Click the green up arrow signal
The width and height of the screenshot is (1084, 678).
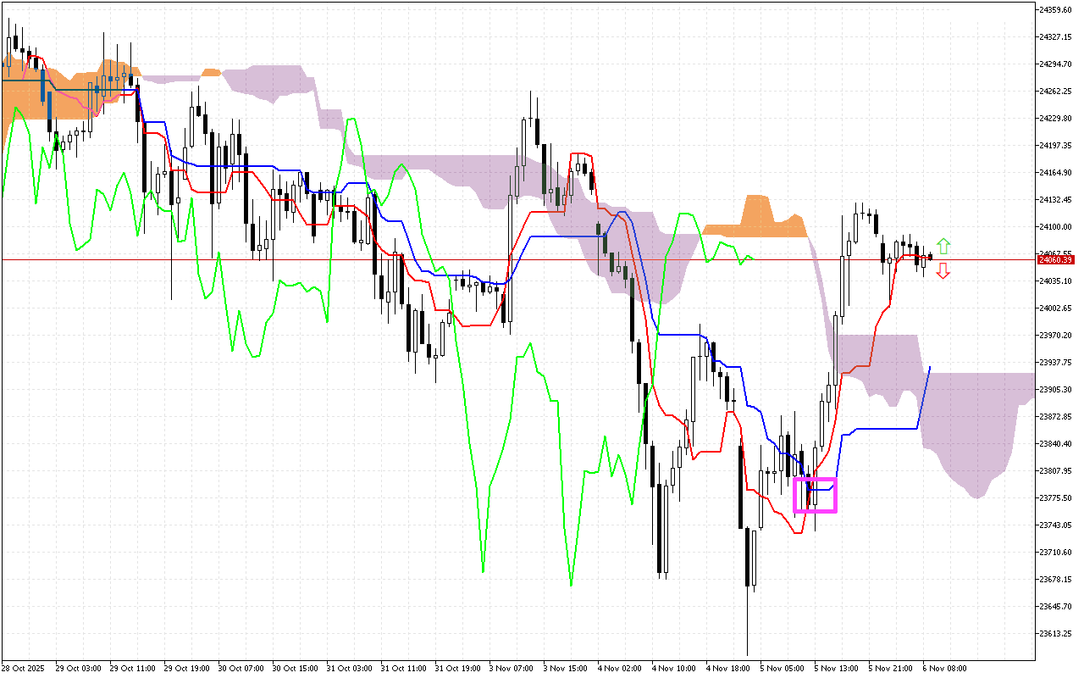point(943,246)
